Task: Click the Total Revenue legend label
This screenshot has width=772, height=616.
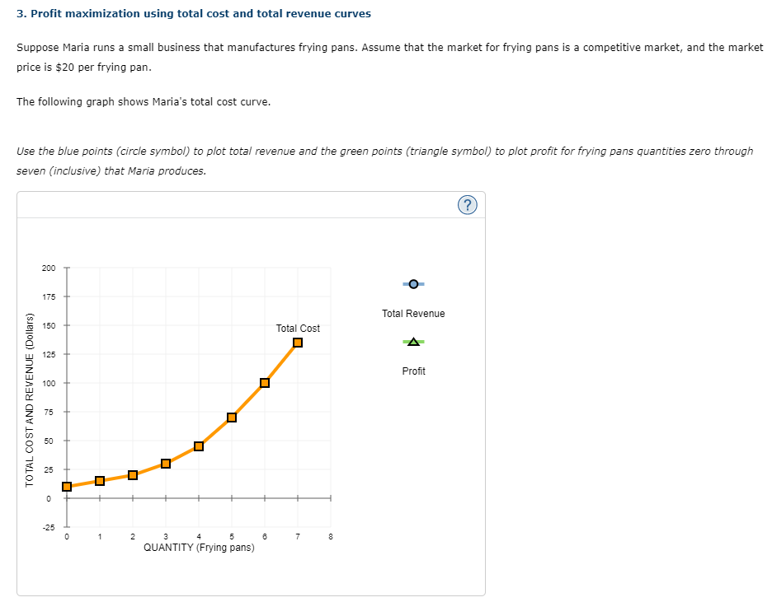Action: (412, 313)
